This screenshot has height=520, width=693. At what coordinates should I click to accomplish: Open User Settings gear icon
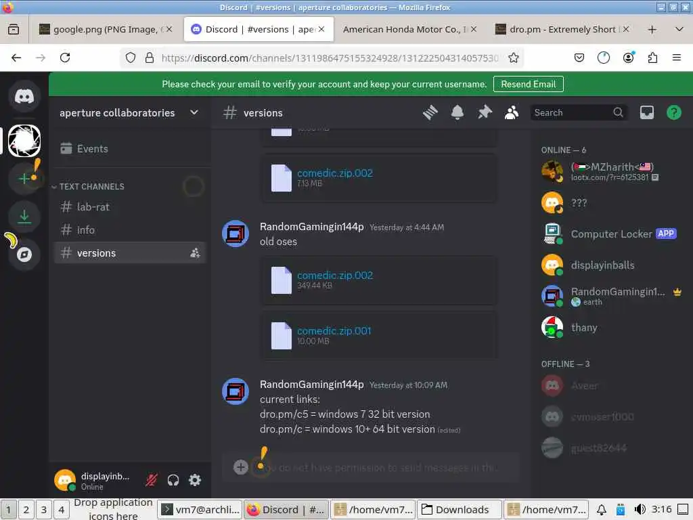(195, 480)
